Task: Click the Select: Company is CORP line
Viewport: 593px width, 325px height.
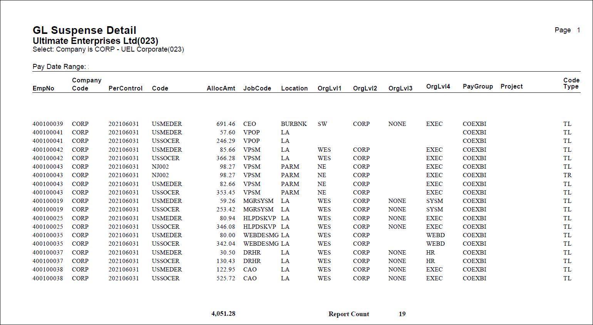Action: (x=108, y=49)
